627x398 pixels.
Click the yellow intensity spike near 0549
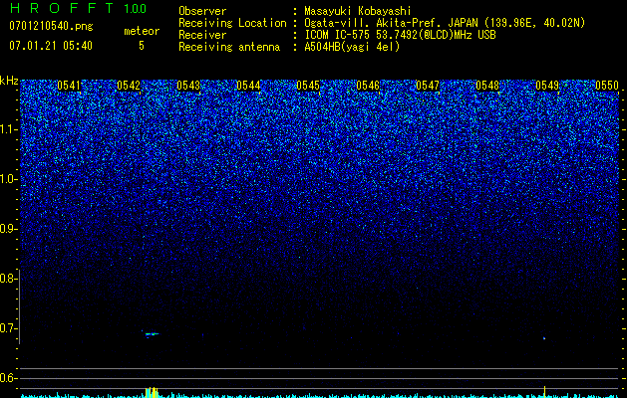pyautogui.click(x=544, y=392)
